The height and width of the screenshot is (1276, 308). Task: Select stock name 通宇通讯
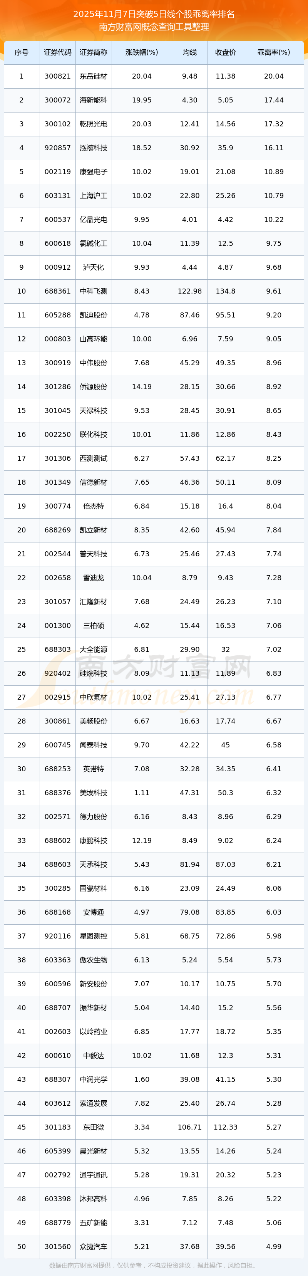(94, 1174)
